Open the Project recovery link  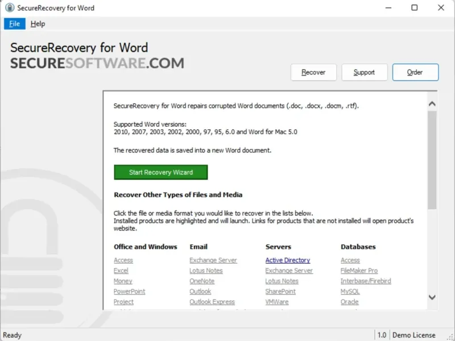coord(123,302)
